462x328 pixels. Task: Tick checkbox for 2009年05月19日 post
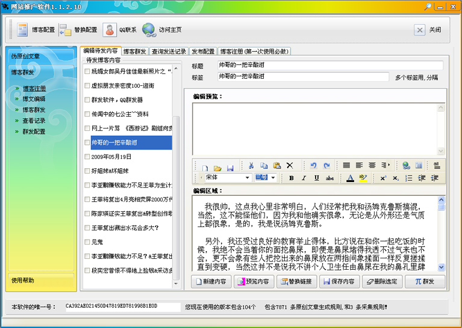coord(87,157)
